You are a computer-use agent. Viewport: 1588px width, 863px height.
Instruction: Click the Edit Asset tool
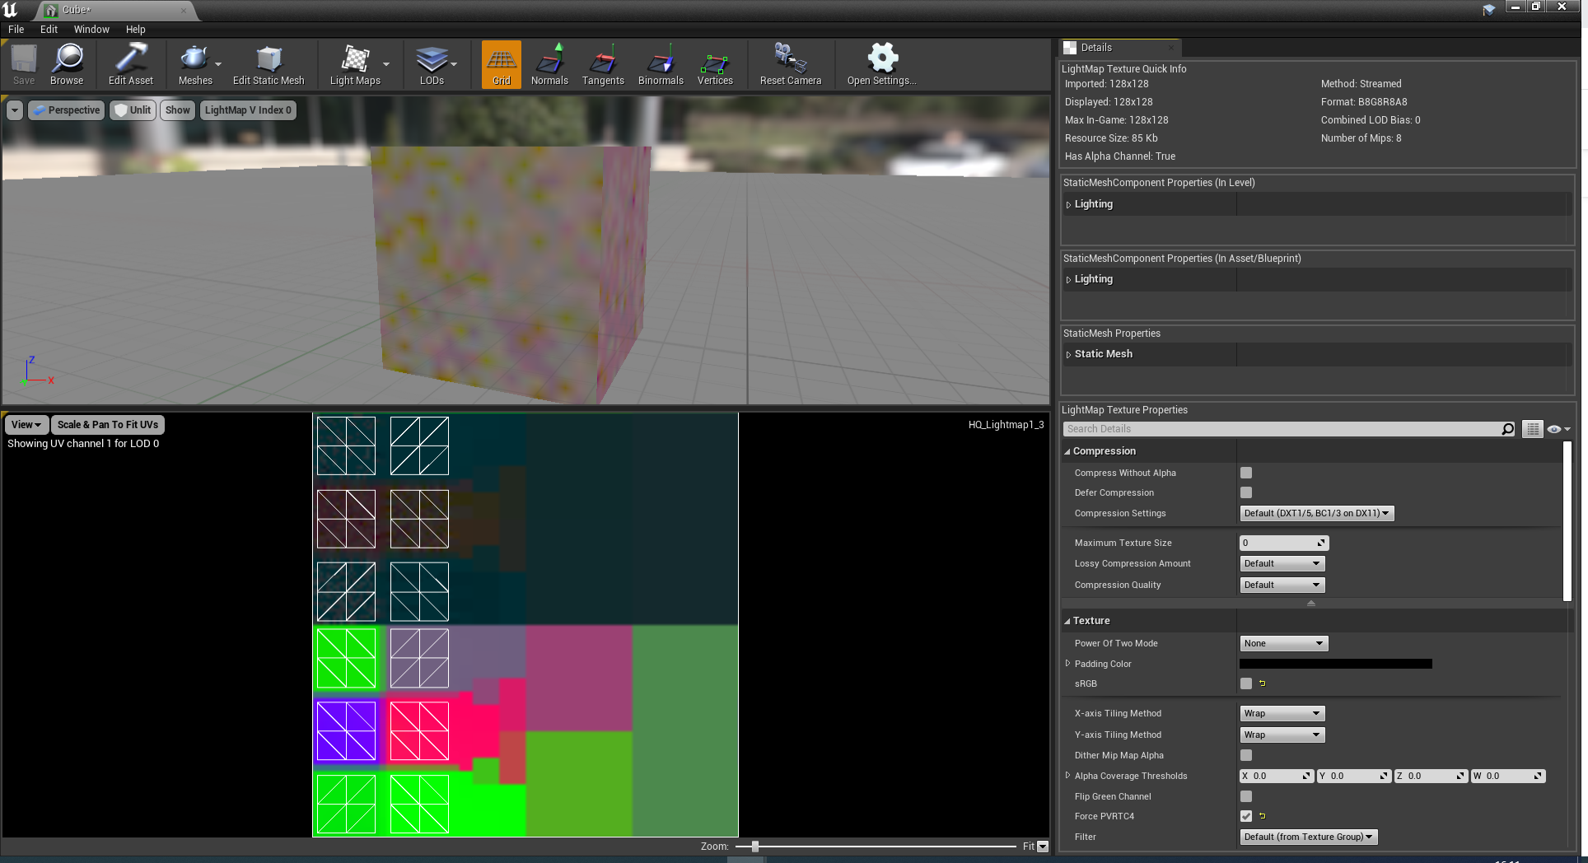click(x=131, y=64)
